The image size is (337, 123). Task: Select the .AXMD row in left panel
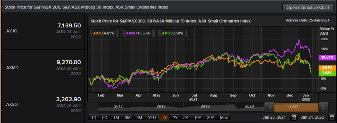(43, 68)
